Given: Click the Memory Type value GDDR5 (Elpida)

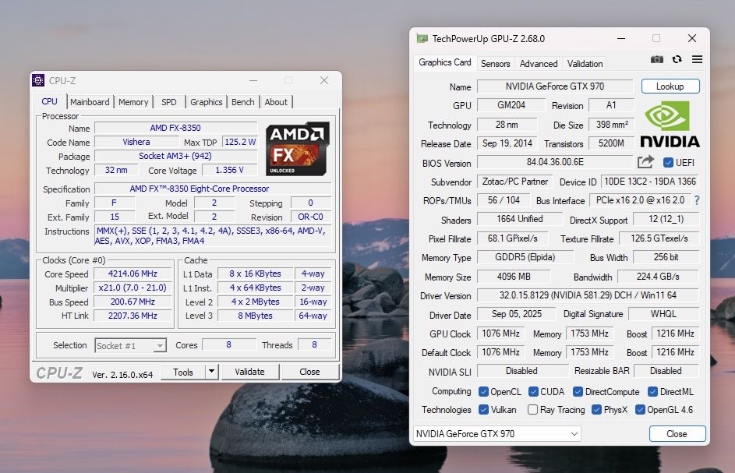Looking at the screenshot, I should pyautogui.click(x=525, y=257).
